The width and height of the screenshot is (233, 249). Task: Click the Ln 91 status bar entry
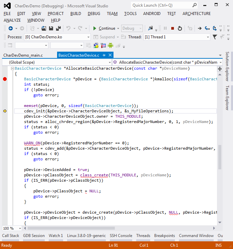(x=113, y=245)
